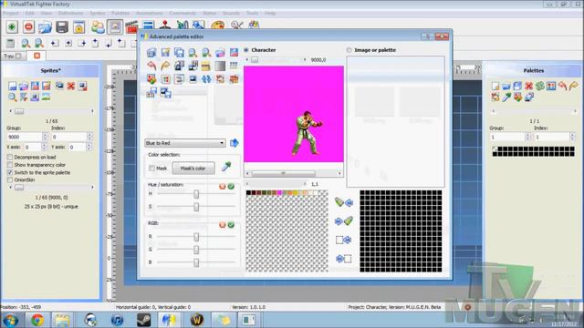
Task: Uncheck Switch to the sprite palette
Action: [x=10, y=172]
